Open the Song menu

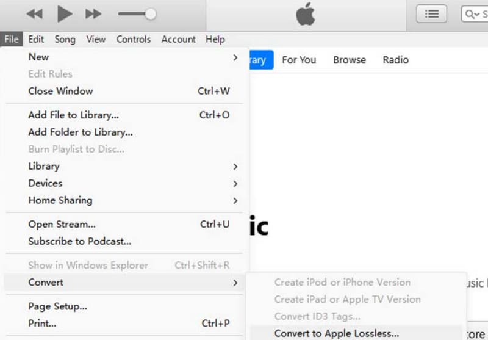pyautogui.click(x=65, y=39)
